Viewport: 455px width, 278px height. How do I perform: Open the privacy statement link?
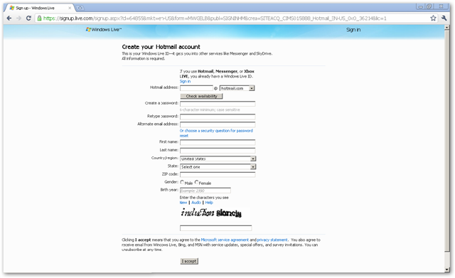point(272,240)
